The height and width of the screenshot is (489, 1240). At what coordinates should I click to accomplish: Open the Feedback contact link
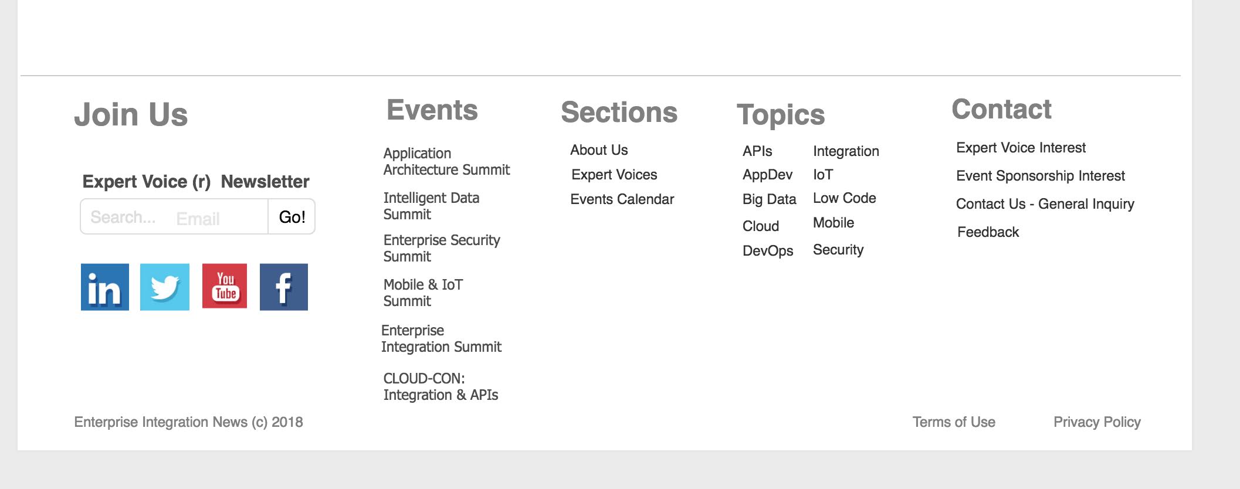point(988,232)
